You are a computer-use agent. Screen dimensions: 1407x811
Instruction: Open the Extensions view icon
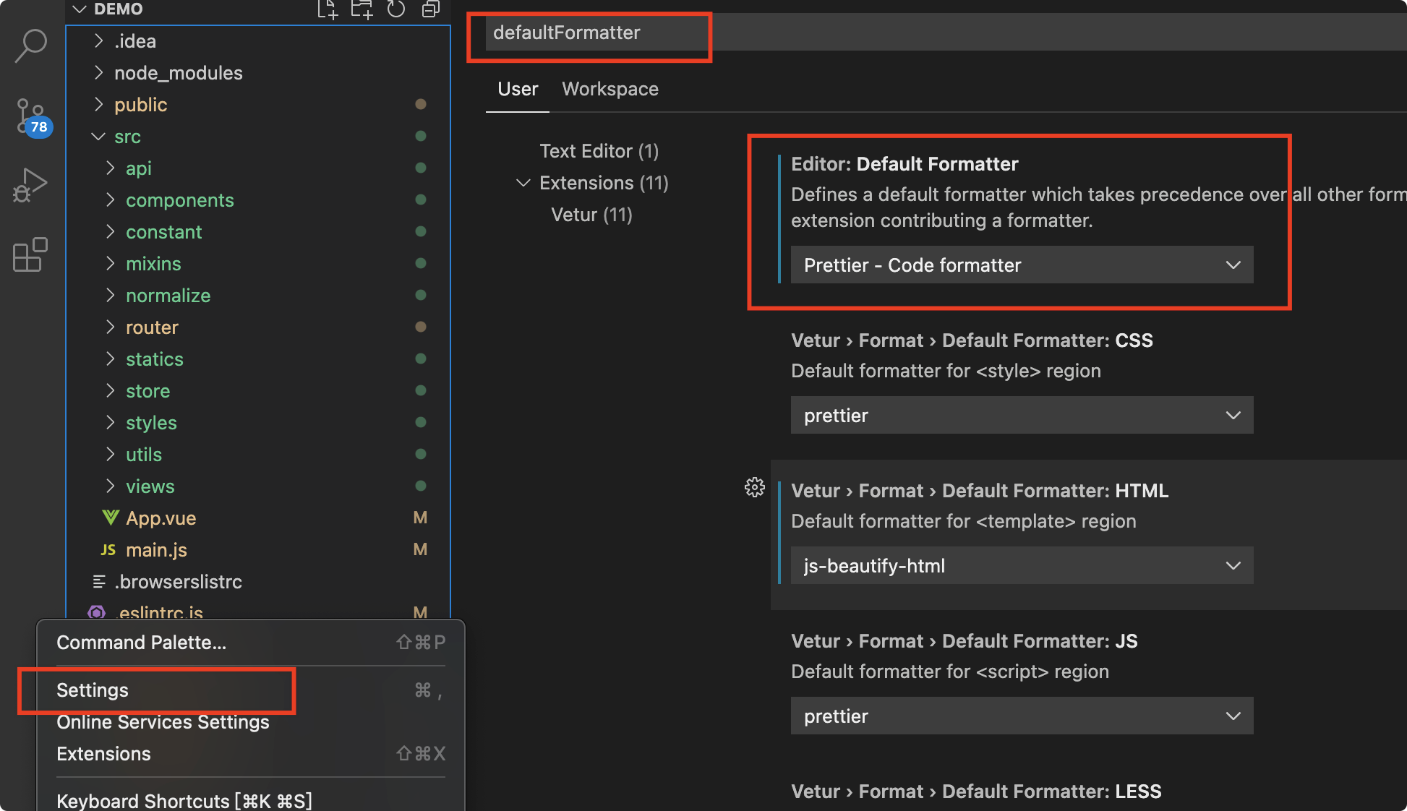pos(30,254)
